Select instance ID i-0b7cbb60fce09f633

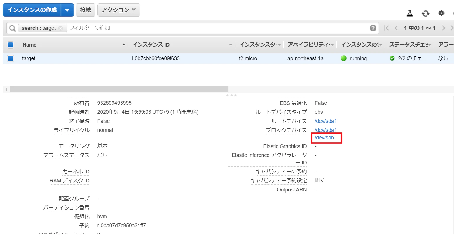click(x=156, y=58)
